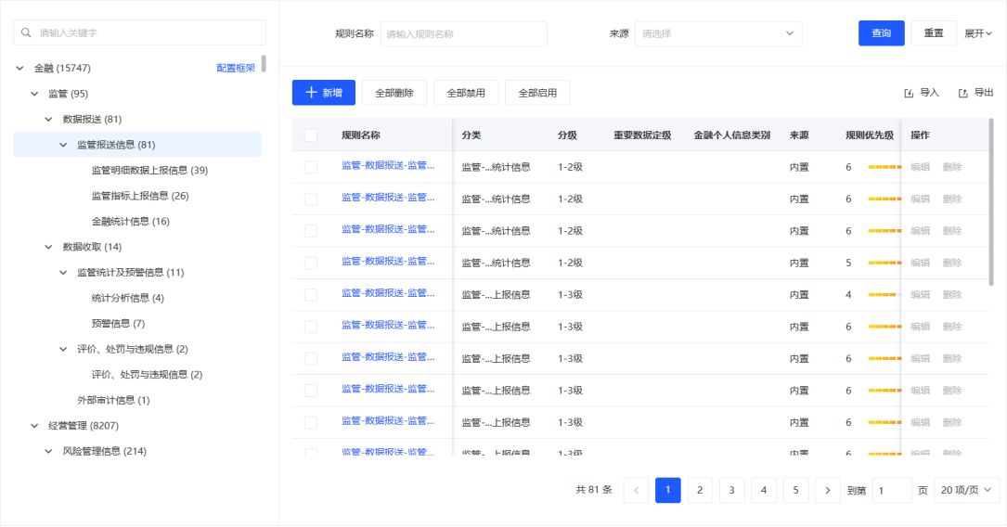Check the first row checkbox with priority 6
This screenshot has height=527, width=1007.
point(311,167)
